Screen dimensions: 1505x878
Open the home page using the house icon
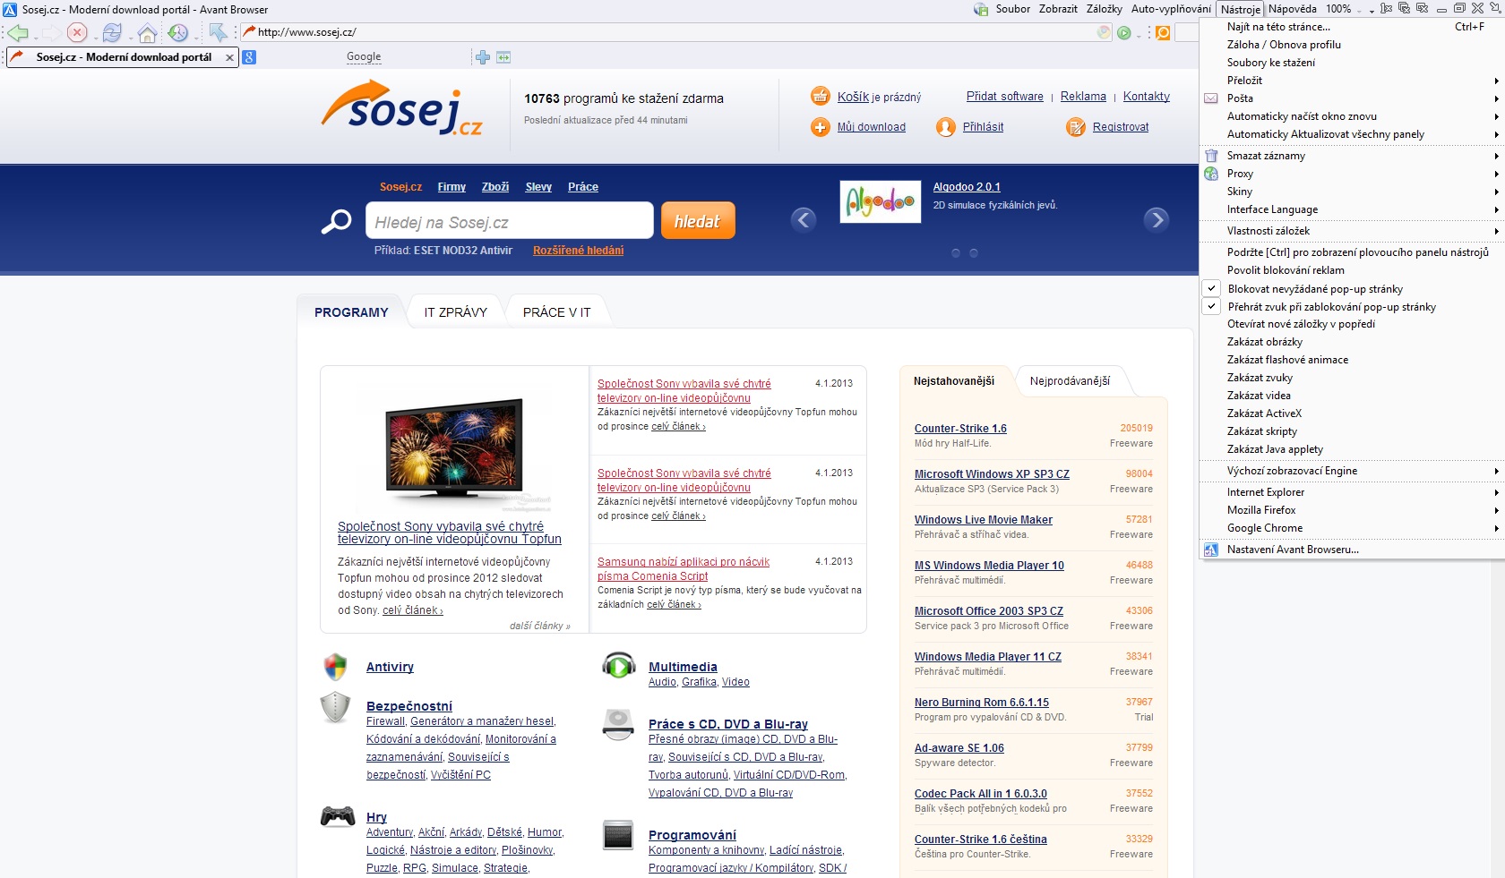(x=148, y=33)
